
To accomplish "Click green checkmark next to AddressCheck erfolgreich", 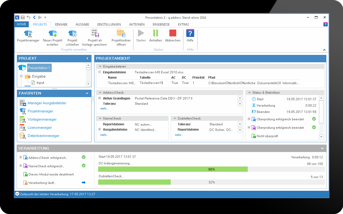I will coord(84,157).
